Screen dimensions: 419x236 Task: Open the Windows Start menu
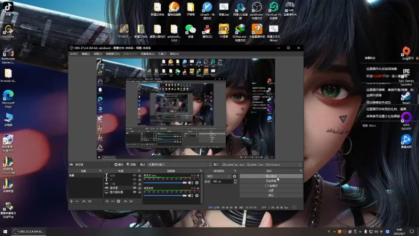point(5,231)
